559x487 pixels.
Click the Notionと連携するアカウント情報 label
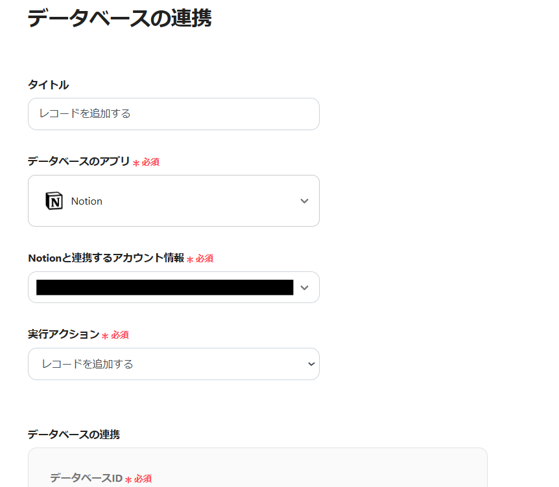[106, 258]
